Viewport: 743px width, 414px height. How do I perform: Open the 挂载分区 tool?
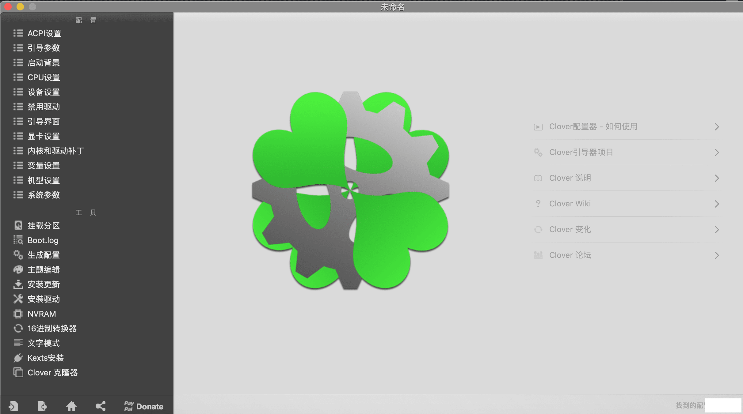pyautogui.click(x=44, y=226)
